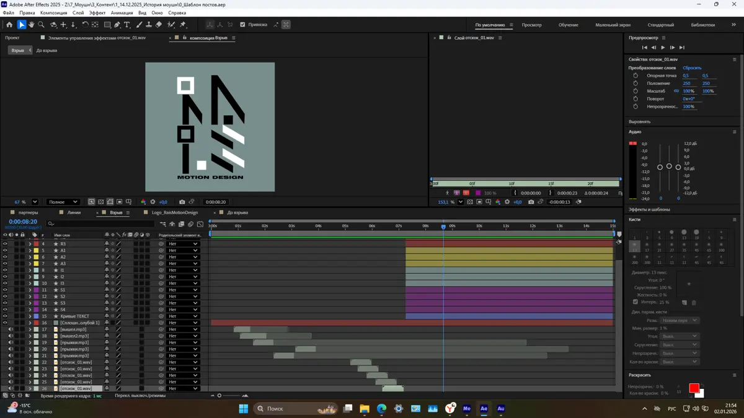Select the Eraser tool
The height and width of the screenshot is (418, 744).
(x=159, y=25)
